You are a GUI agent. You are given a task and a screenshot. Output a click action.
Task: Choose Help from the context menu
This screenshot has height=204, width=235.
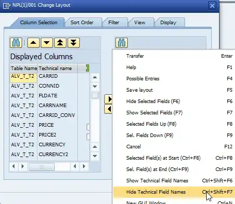174,67
